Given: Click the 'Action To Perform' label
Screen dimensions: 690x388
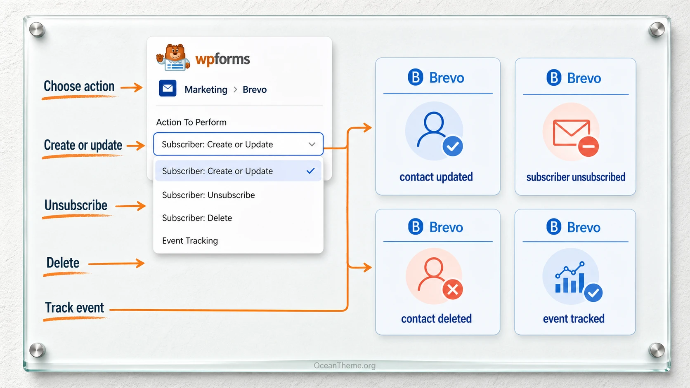Looking at the screenshot, I should point(191,122).
